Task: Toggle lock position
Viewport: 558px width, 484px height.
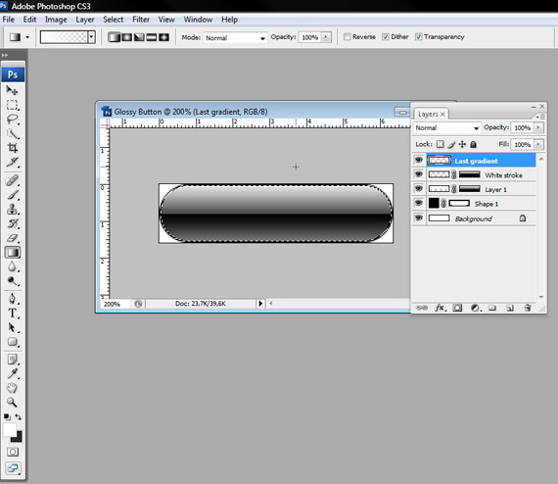Action: [462, 144]
